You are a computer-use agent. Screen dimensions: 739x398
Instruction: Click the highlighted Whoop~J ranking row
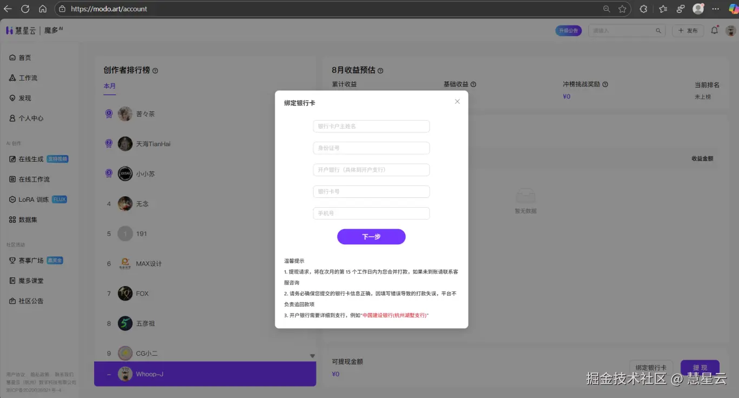click(x=205, y=374)
